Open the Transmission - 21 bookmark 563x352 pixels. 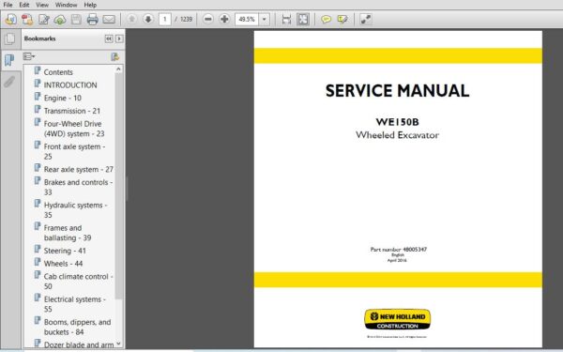click(72, 111)
